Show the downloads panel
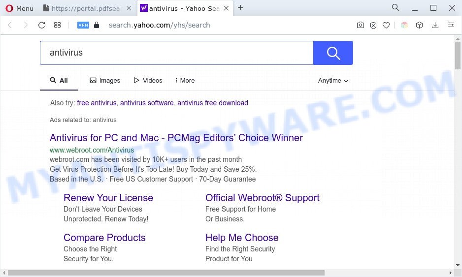Screen dimensions: 462x277 coord(435,25)
